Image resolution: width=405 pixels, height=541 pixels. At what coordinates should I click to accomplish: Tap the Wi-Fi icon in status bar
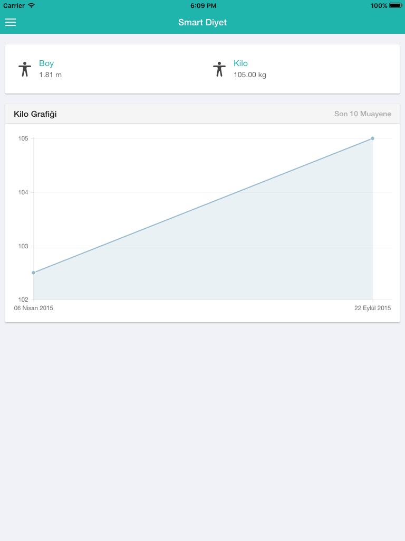click(32, 5)
